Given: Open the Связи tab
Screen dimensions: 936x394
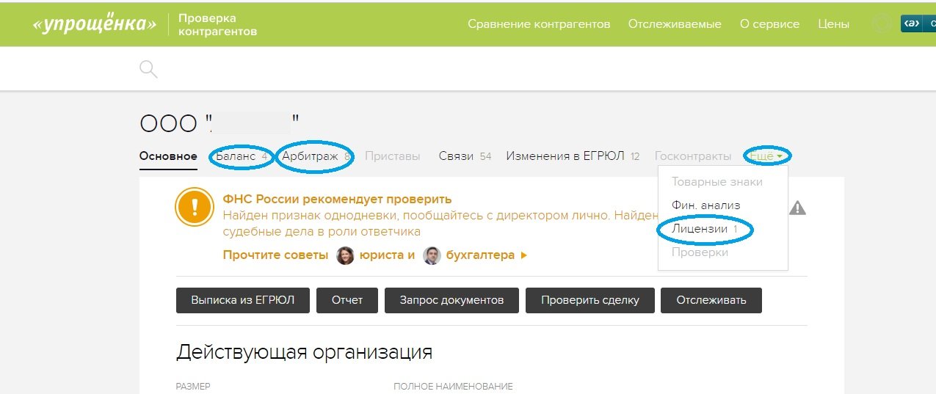Looking at the screenshot, I should (456, 156).
